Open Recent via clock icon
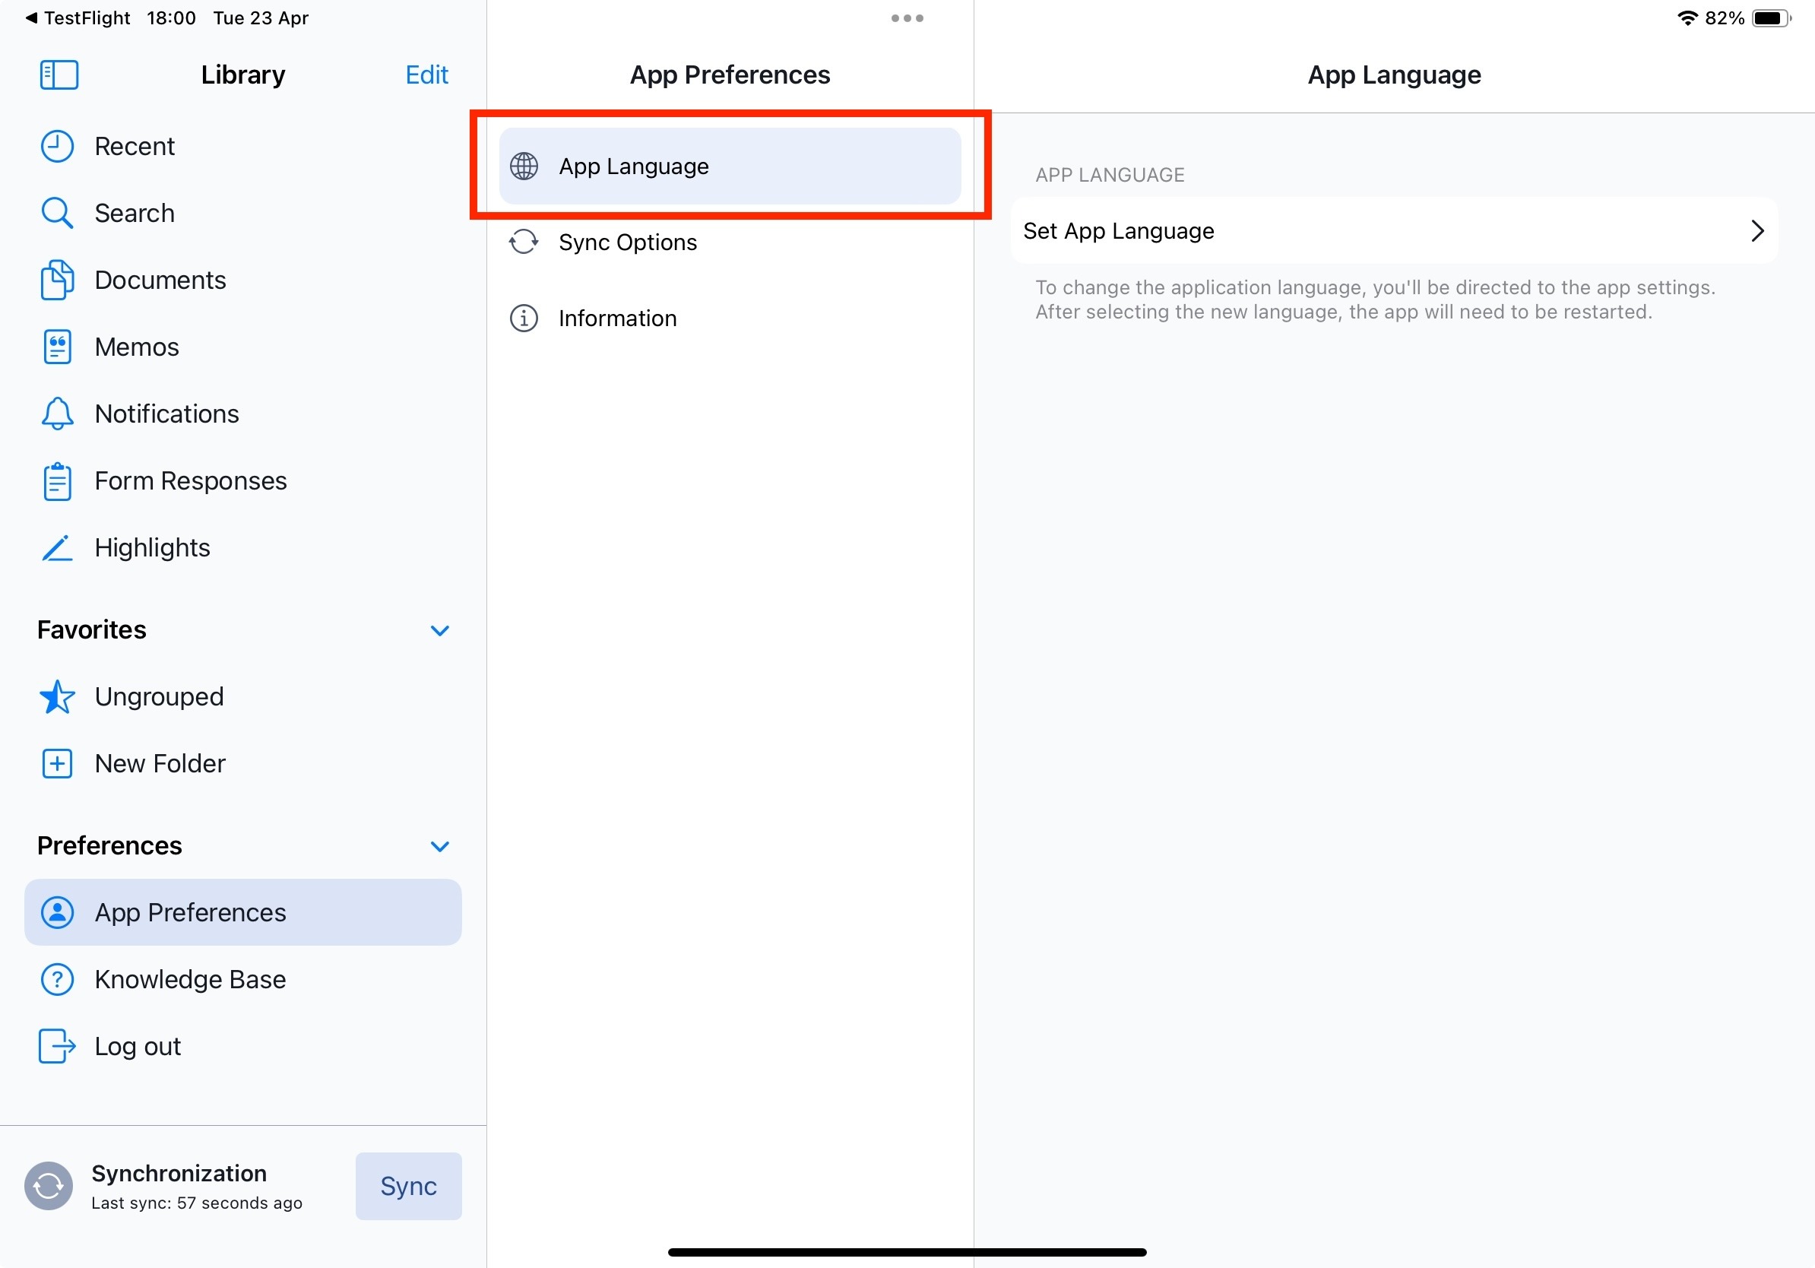This screenshot has width=1815, height=1268. (x=57, y=146)
